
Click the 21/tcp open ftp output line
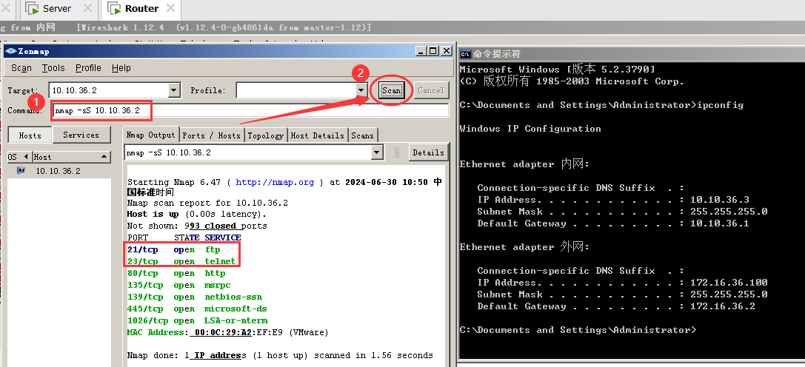(174, 249)
